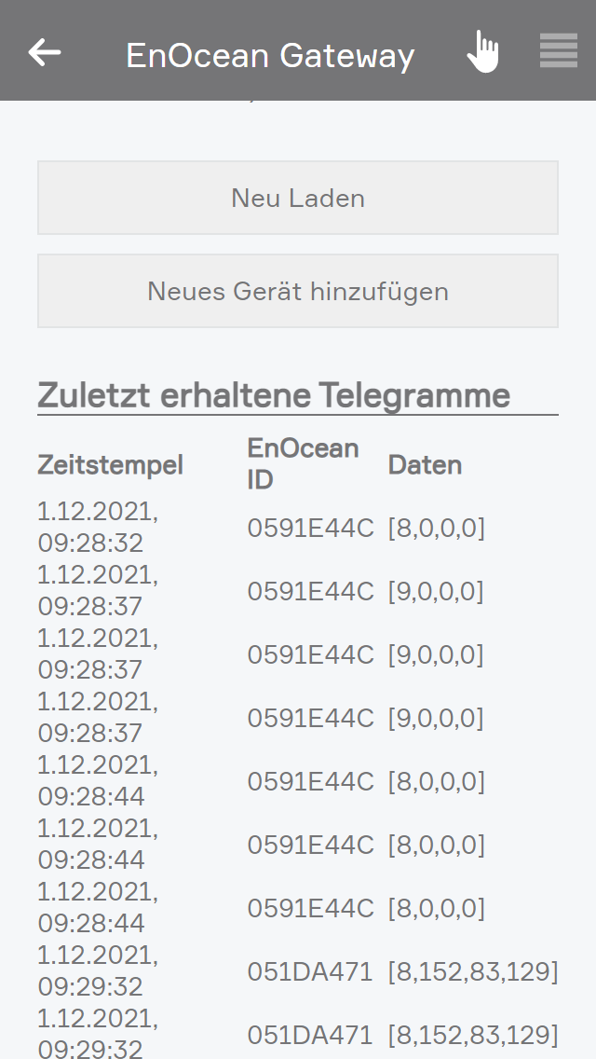The height and width of the screenshot is (1059, 596).
Task: Click the Zeitstempel column header
Action: point(110,464)
